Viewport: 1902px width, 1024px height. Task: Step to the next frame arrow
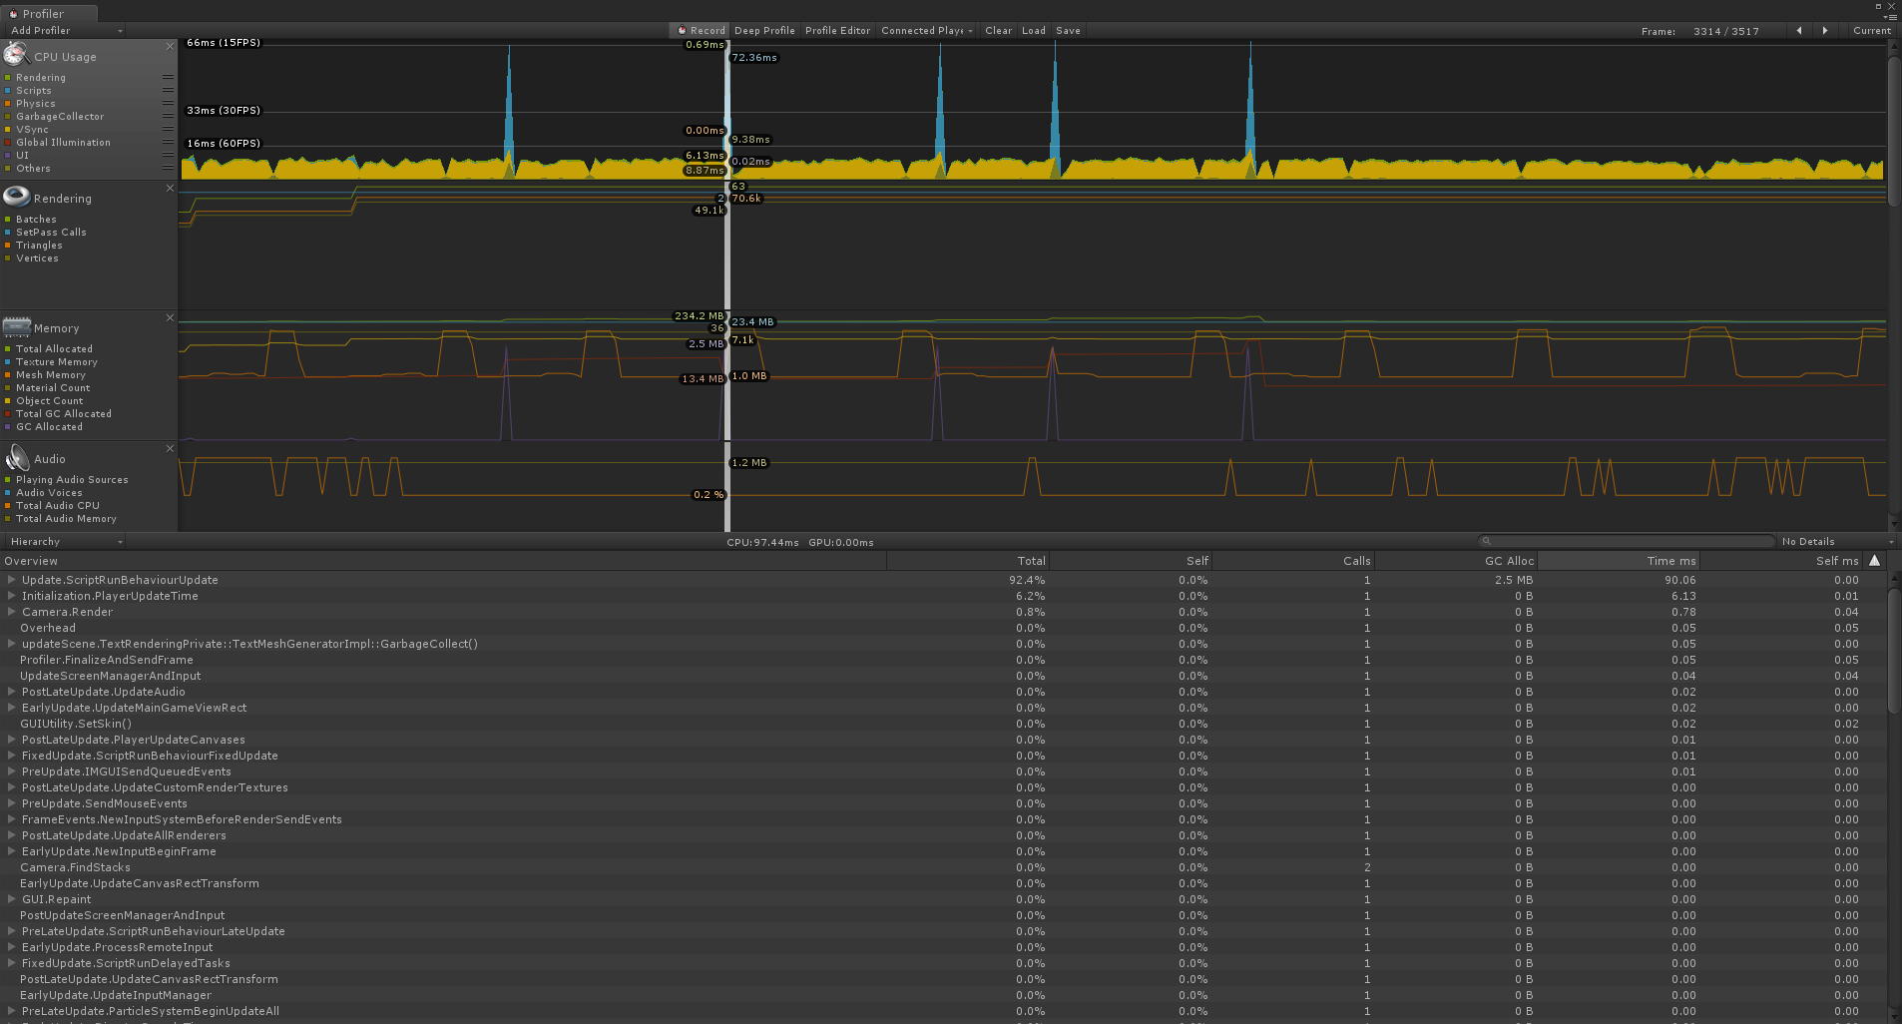(x=1825, y=31)
